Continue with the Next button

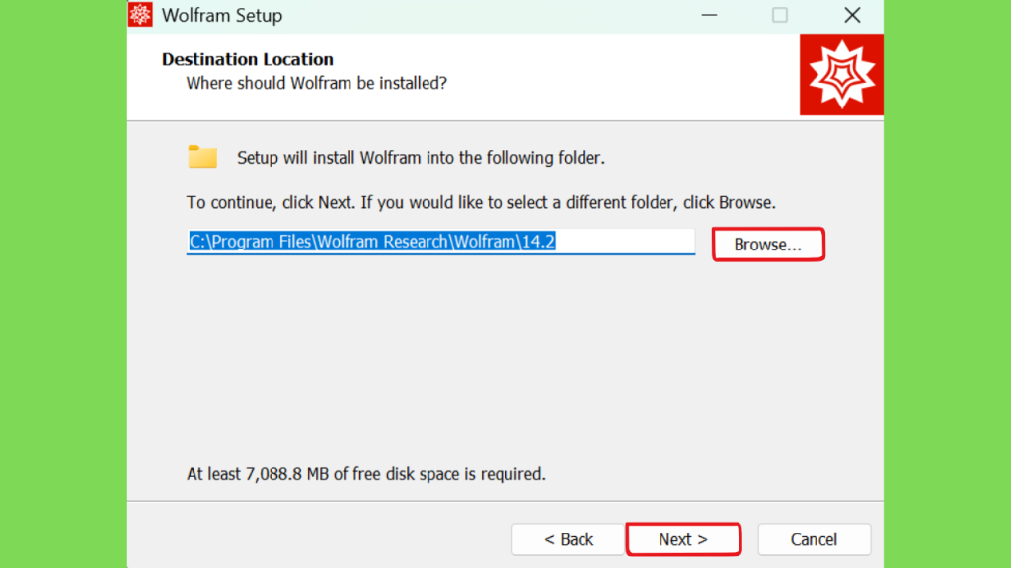click(x=683, y=539)
